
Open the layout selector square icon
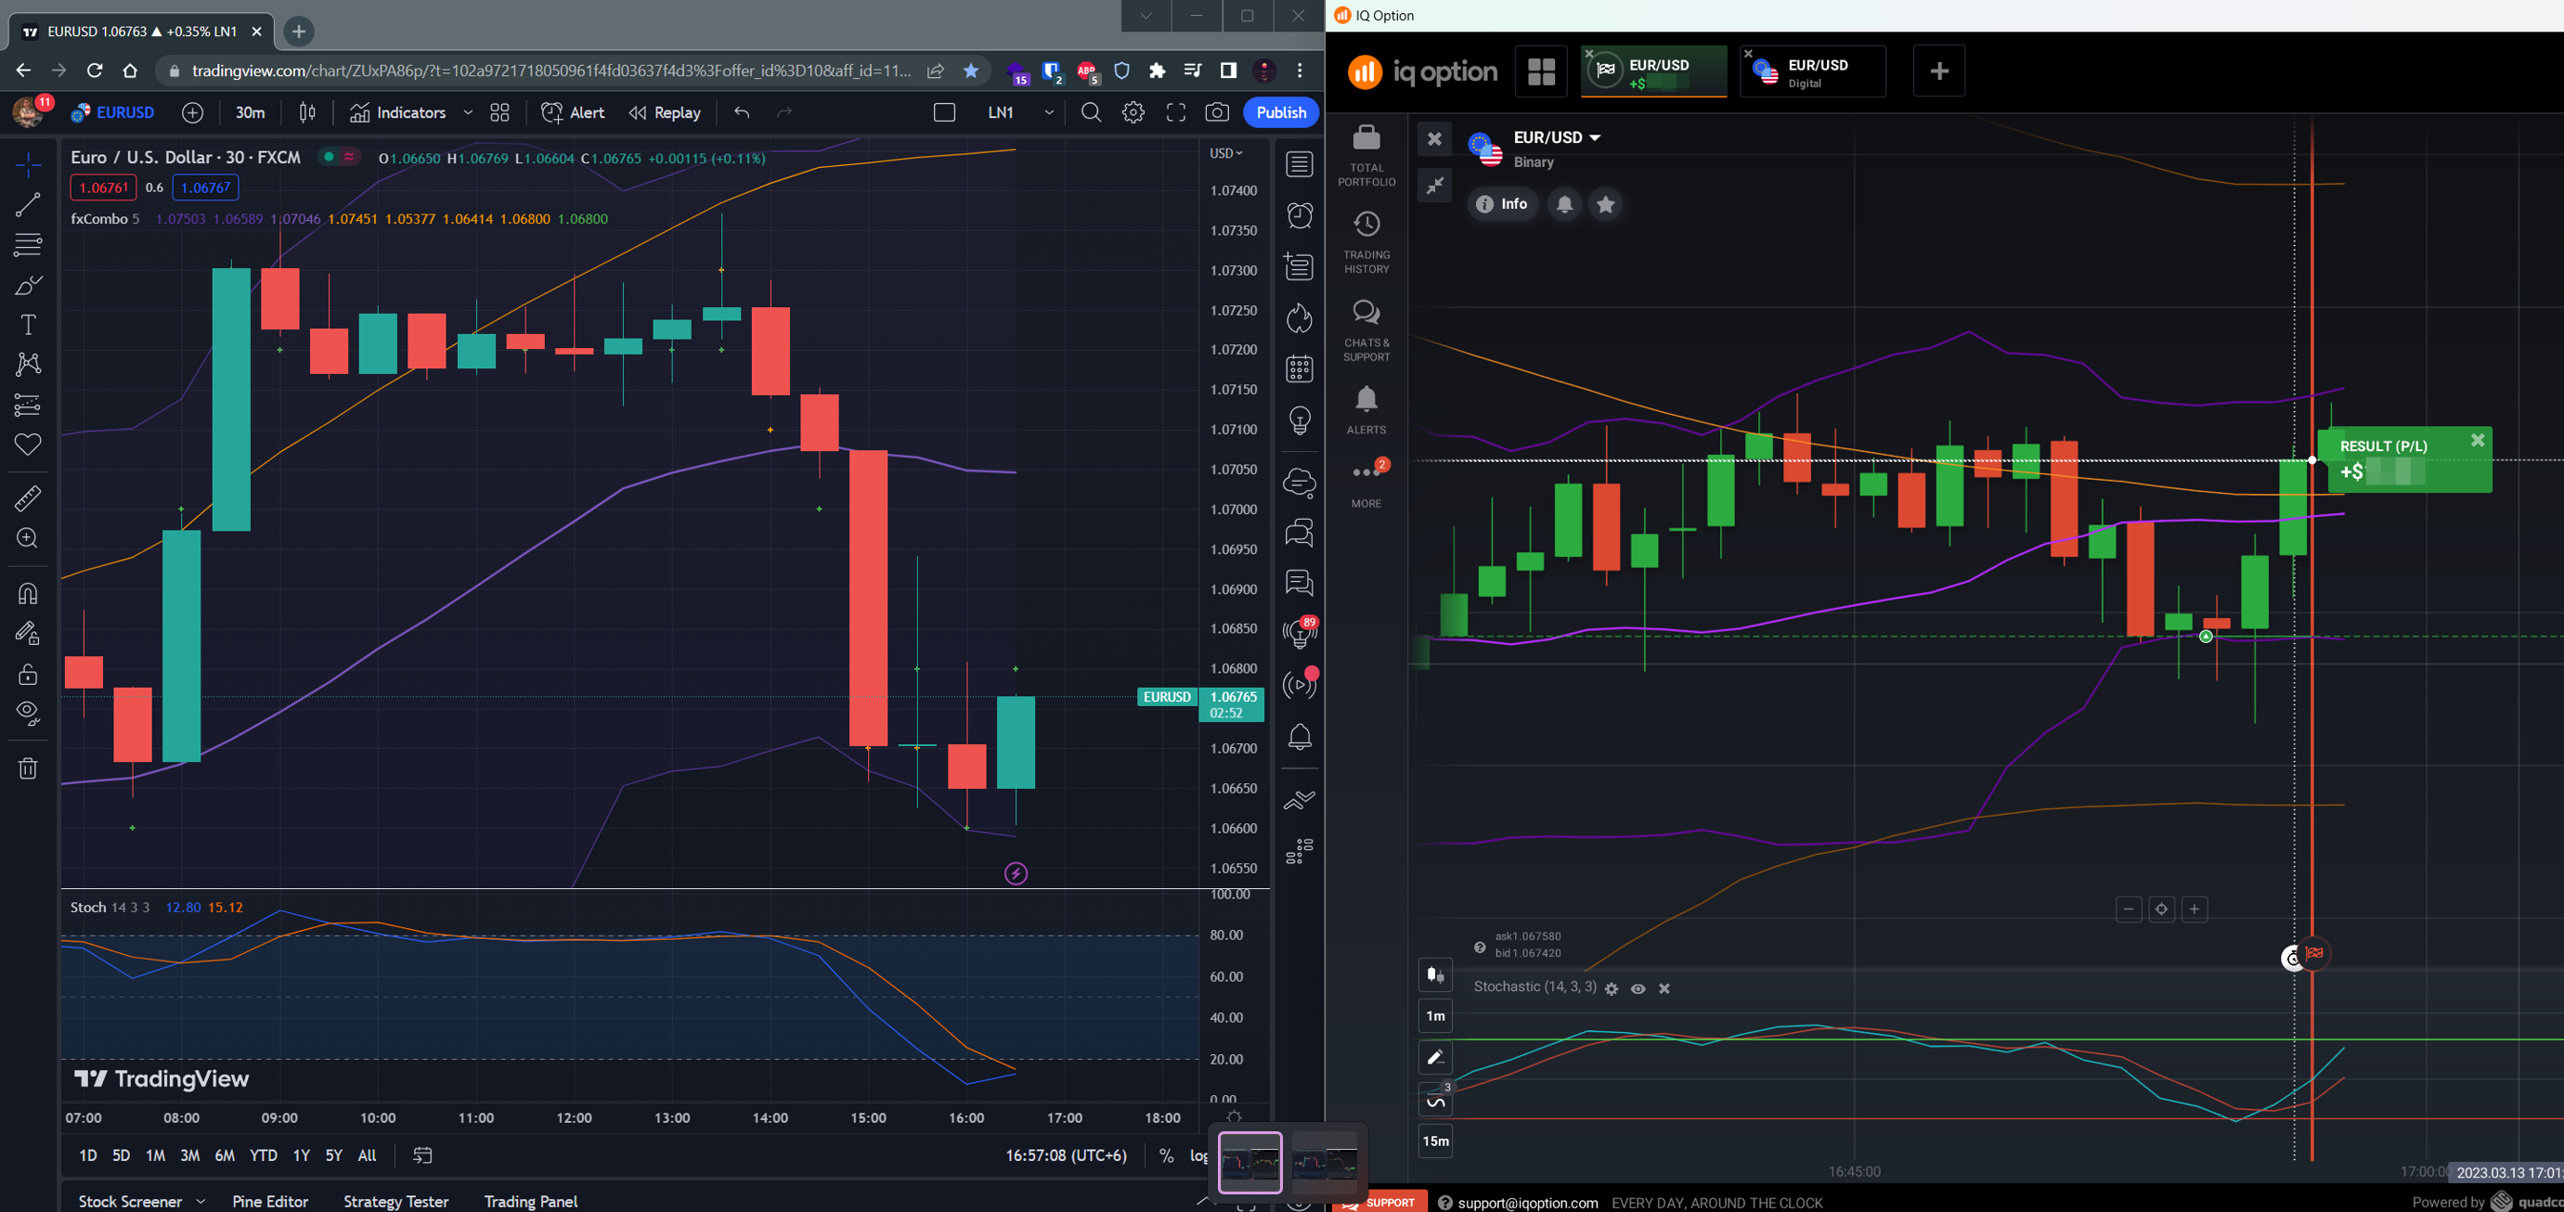click(945, 112)
